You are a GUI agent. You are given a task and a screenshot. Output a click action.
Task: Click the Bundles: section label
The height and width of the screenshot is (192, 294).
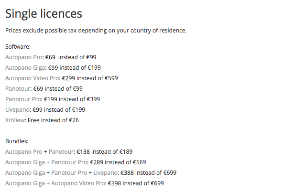(17, 141)
